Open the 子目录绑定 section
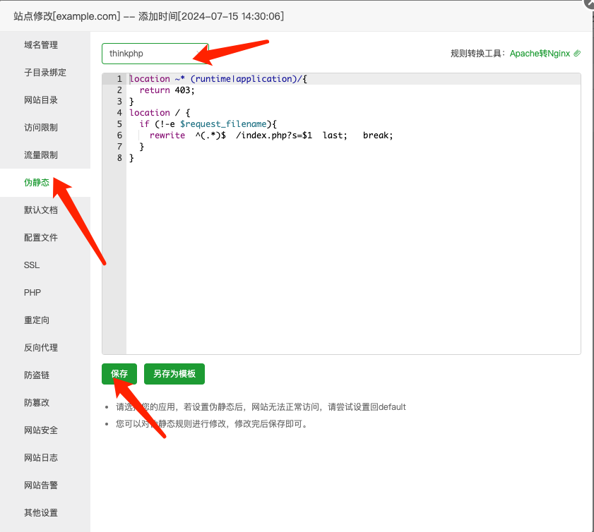This screenshot has height=532, width=594. click(x=45, y=73)
